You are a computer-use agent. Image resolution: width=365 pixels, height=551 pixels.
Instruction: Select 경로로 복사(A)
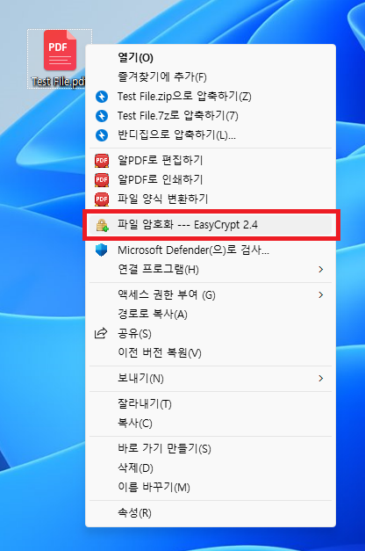pyautogui.click(x=211, y=314)
